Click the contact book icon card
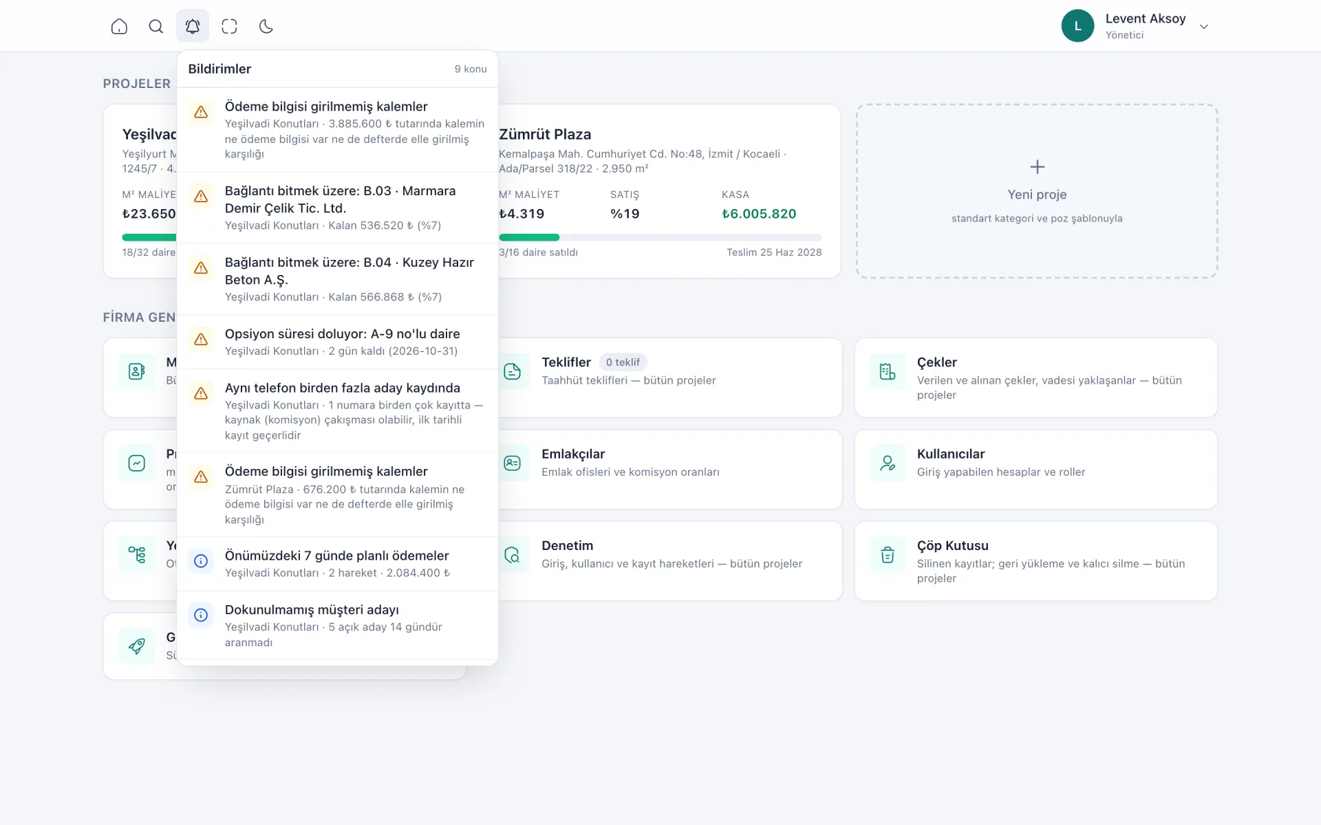Screen dimensions: 1321x825 (137, 371)
